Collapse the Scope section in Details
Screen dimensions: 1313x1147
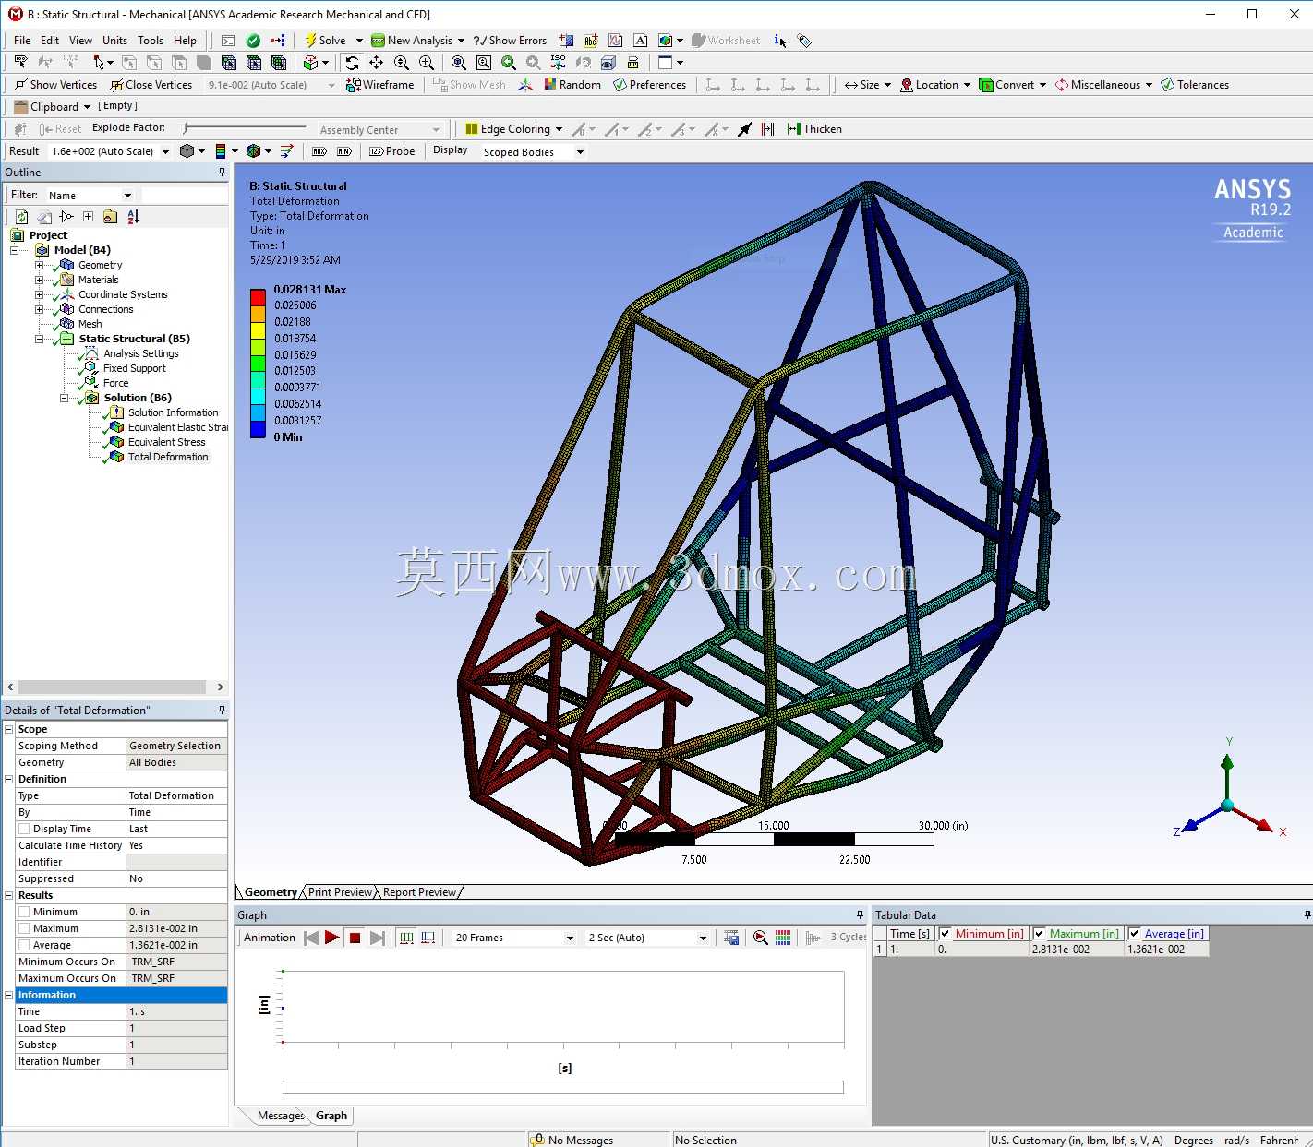tap(9, 729)
